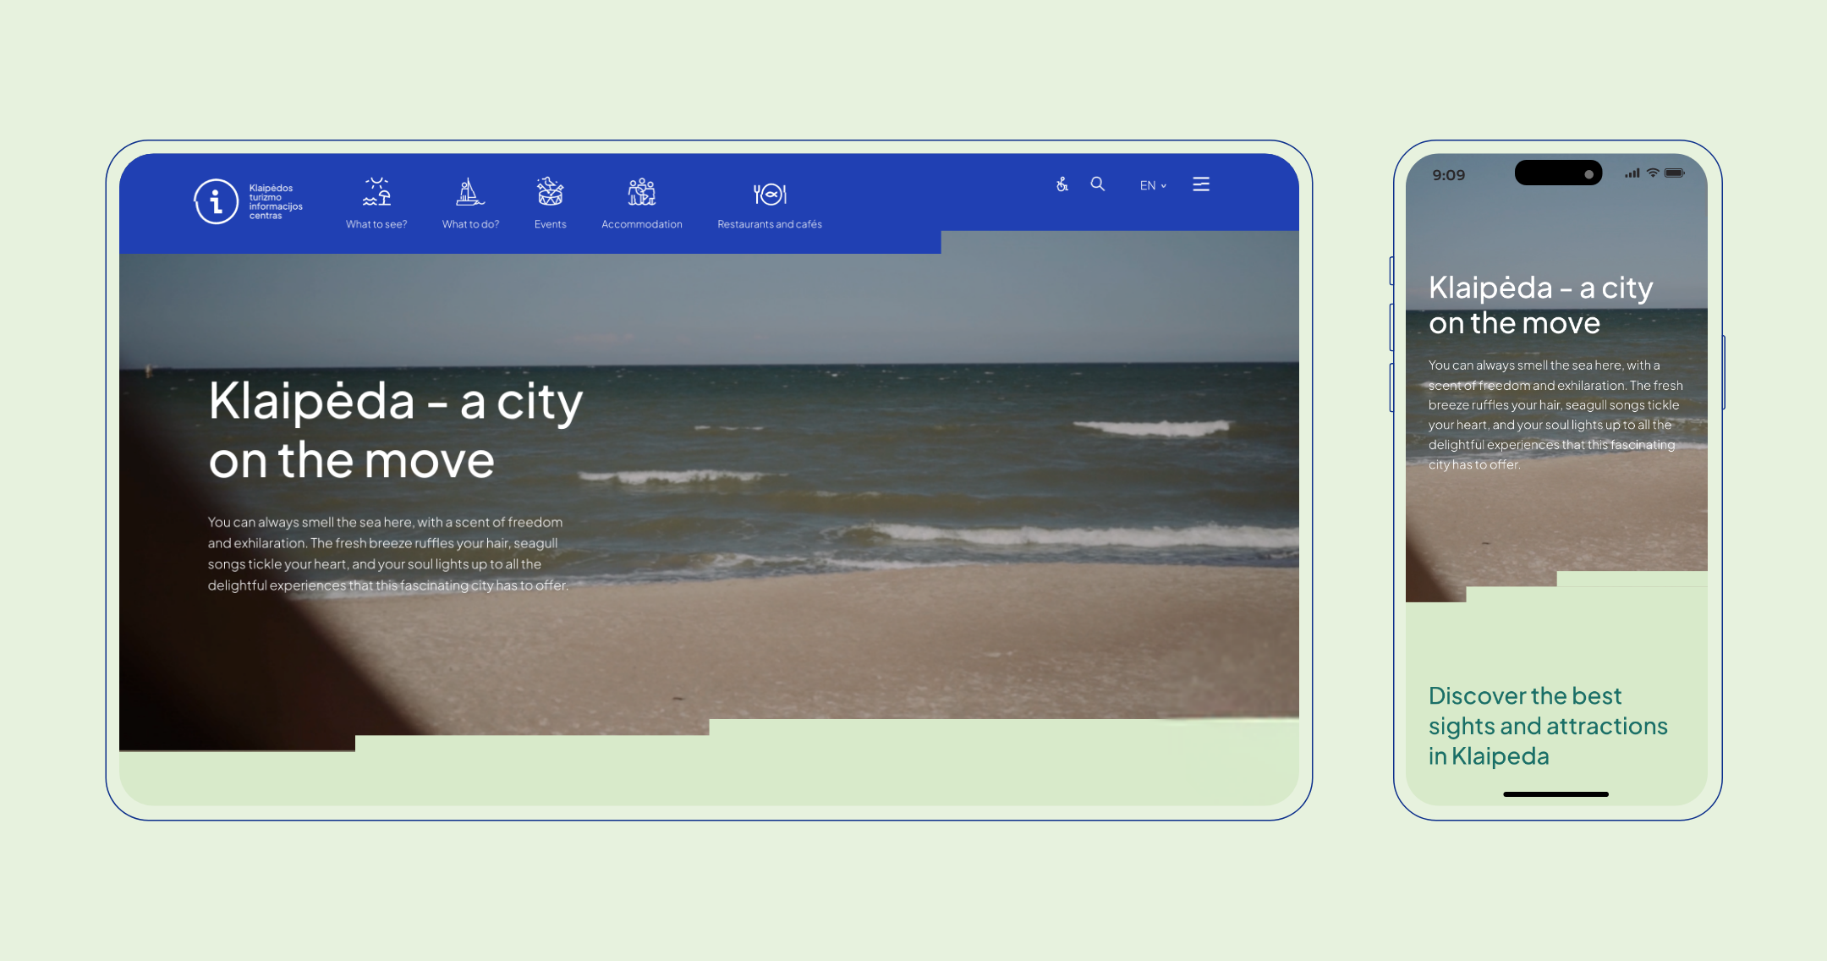
Task: Select Accommodation menu label
Action: coord(642,224)
